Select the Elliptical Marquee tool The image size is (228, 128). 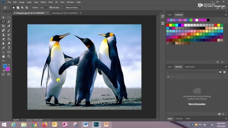pos(9,18)
